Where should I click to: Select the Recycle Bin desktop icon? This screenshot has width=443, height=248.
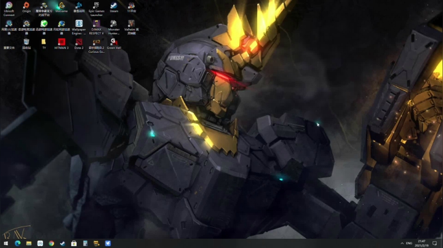pyautogui.click(x=26, y=44)
